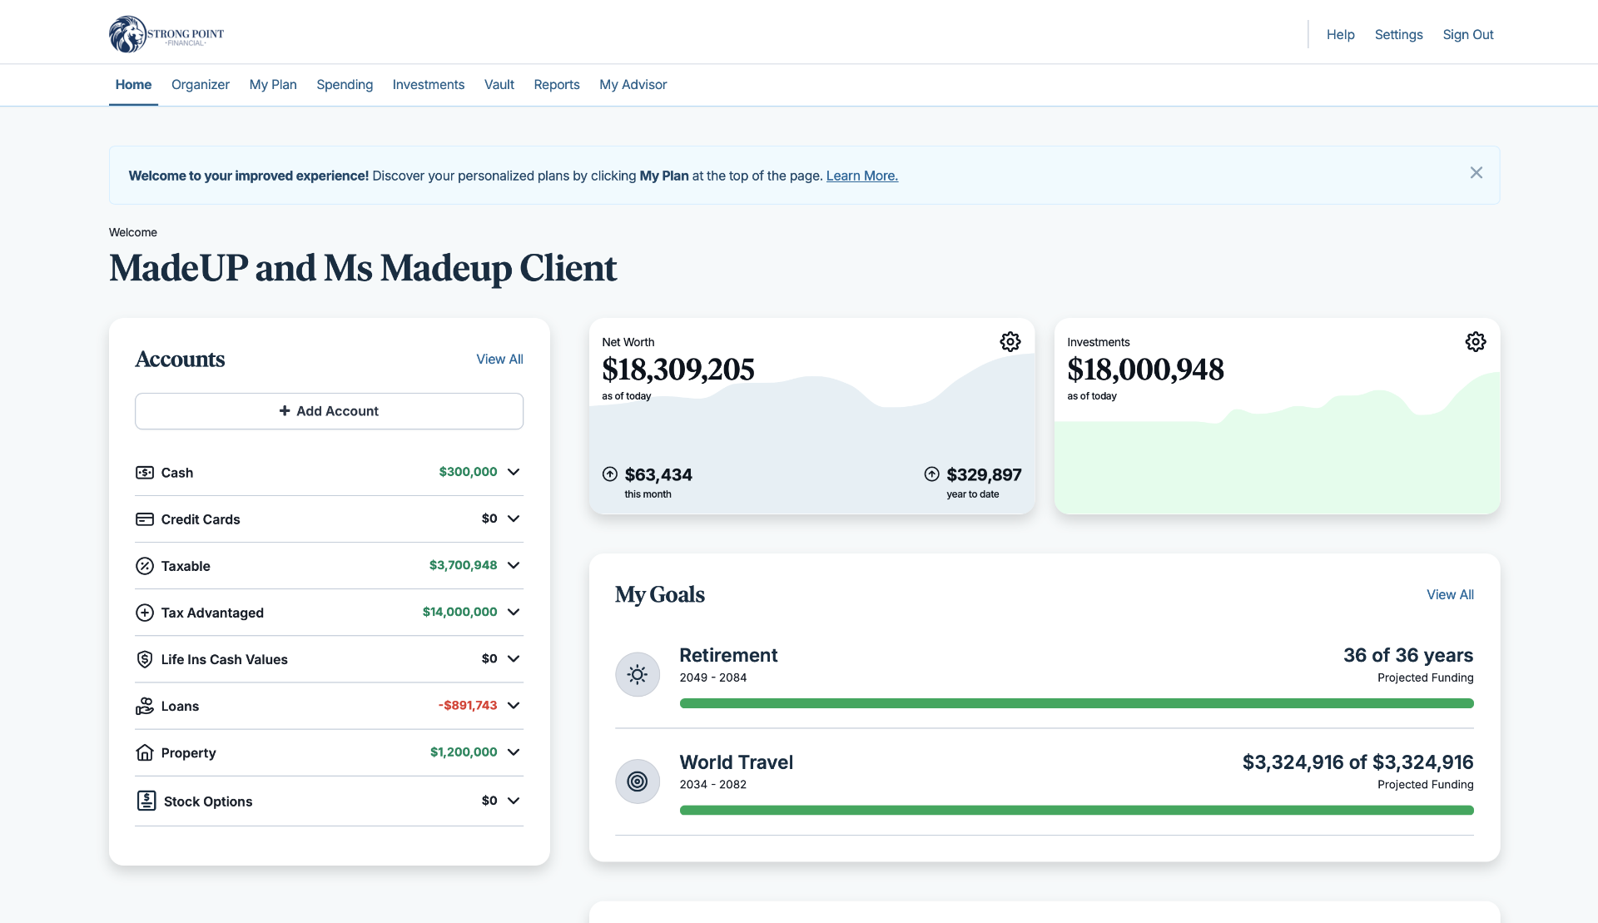This screenshot has width=1598, height=923.
Task: Switch to the Spending tab
Action: point(344,84)
